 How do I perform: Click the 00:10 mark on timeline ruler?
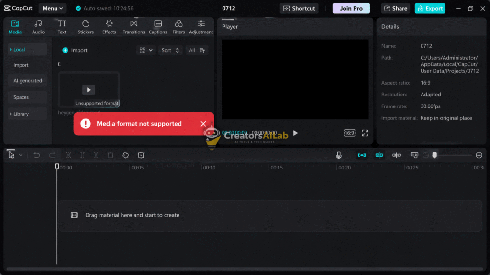pyautogui.click(x=209, y=168)
